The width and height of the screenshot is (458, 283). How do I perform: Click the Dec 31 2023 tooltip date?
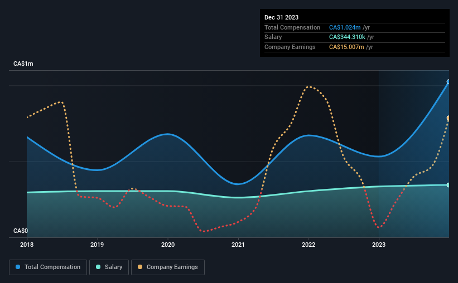(281, 17)
